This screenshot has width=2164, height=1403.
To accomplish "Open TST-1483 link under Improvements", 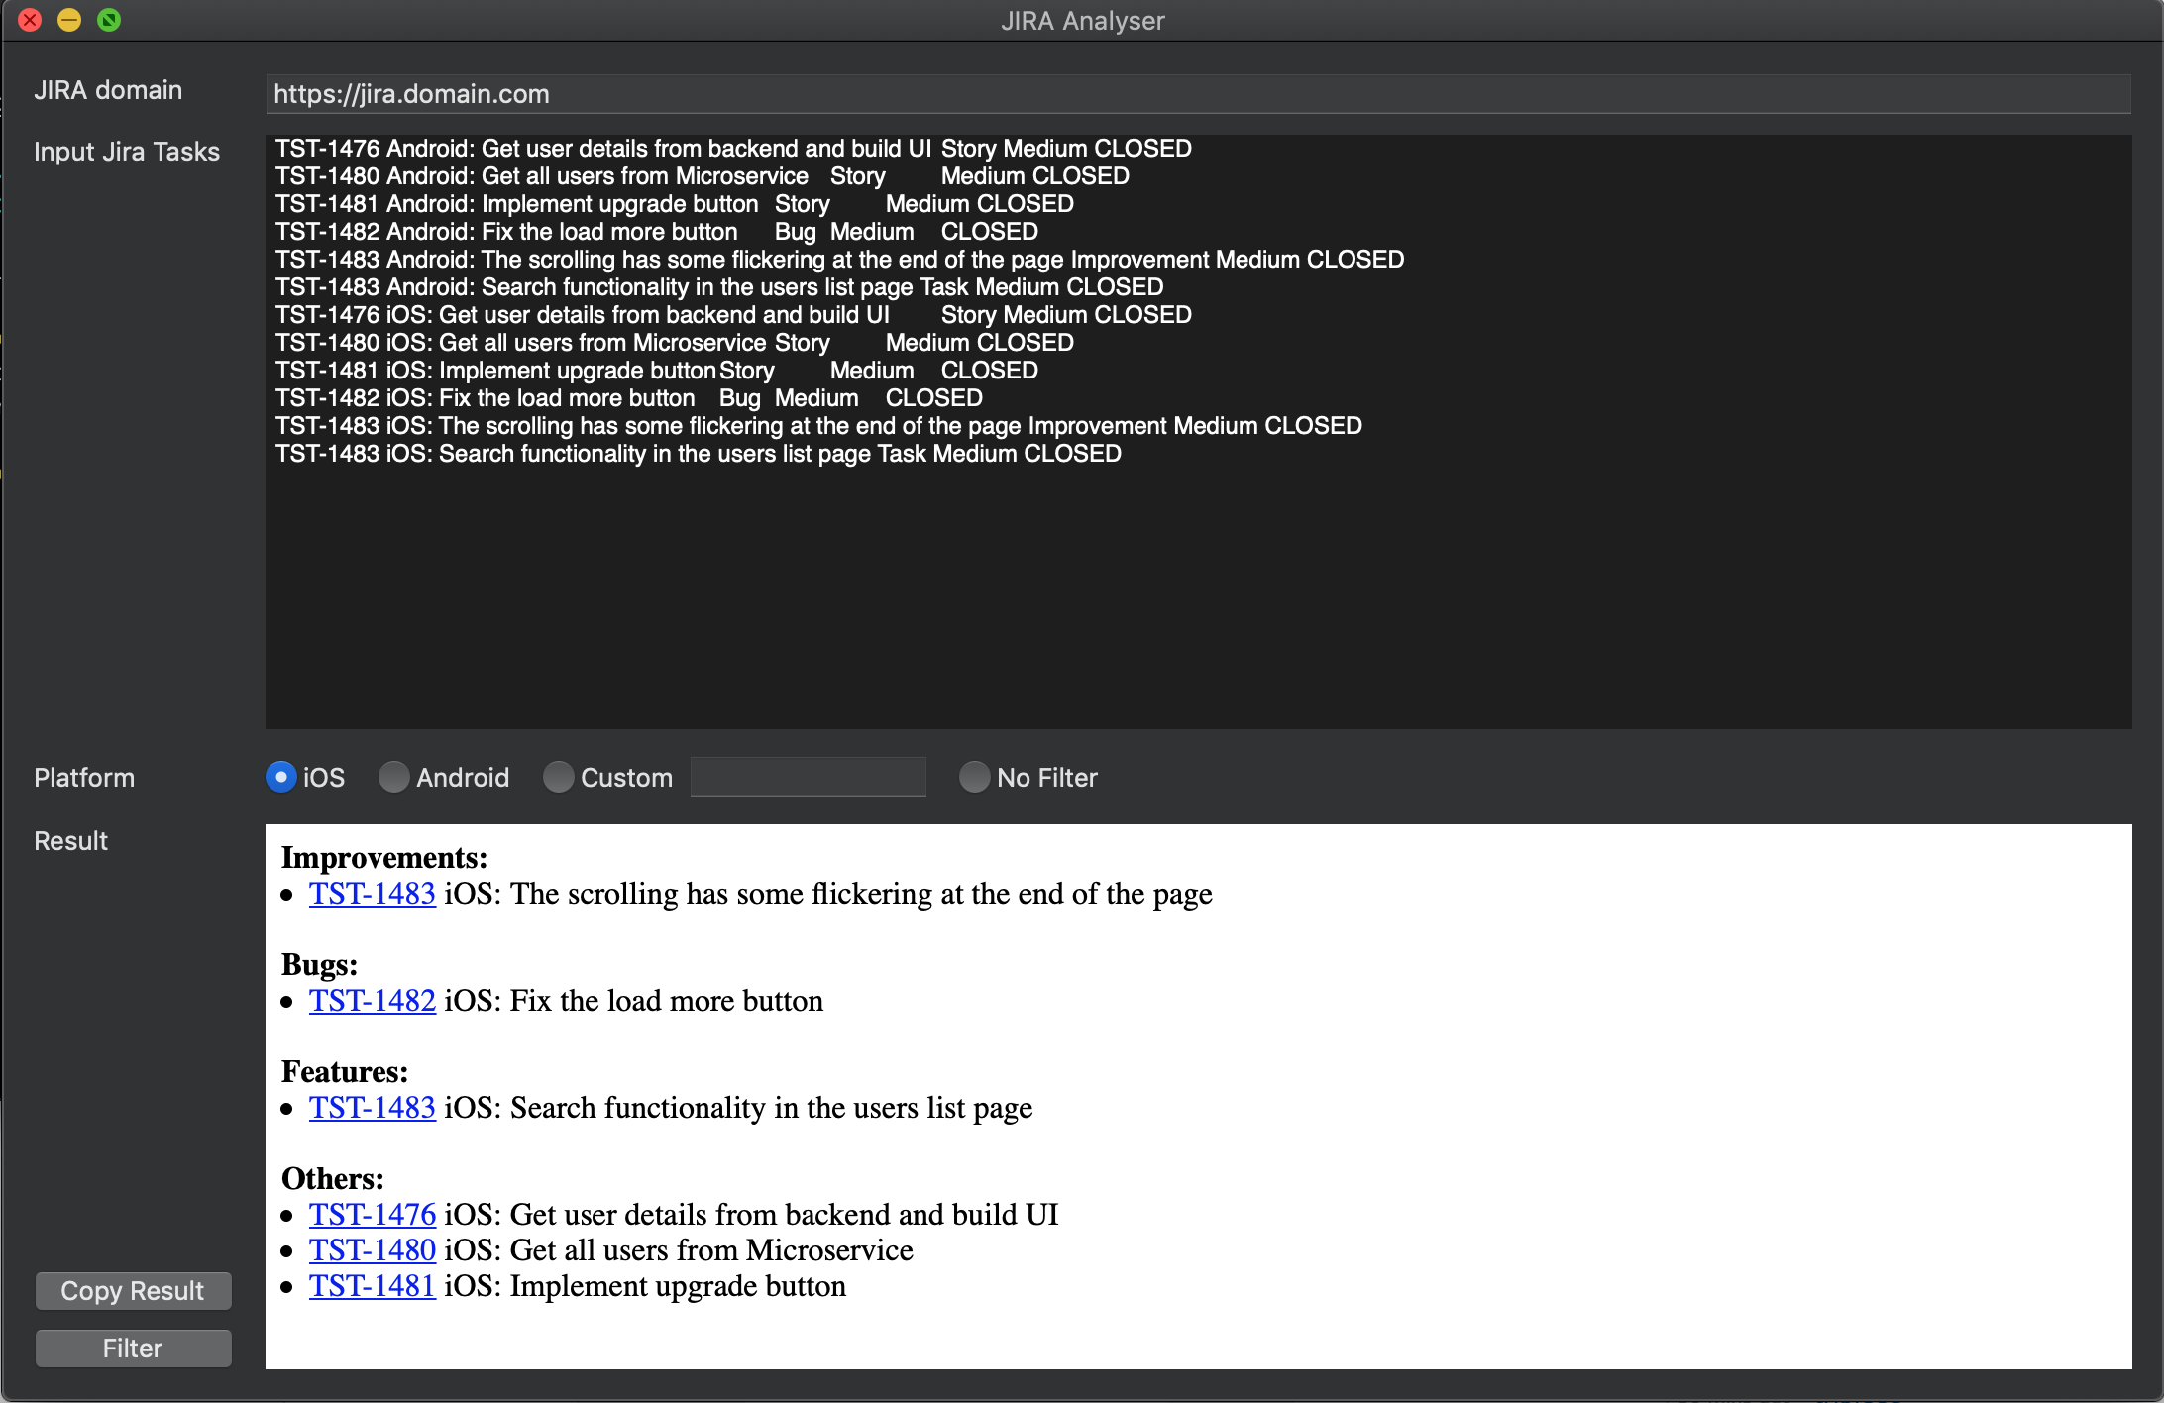I will click(x=373, y=894).
